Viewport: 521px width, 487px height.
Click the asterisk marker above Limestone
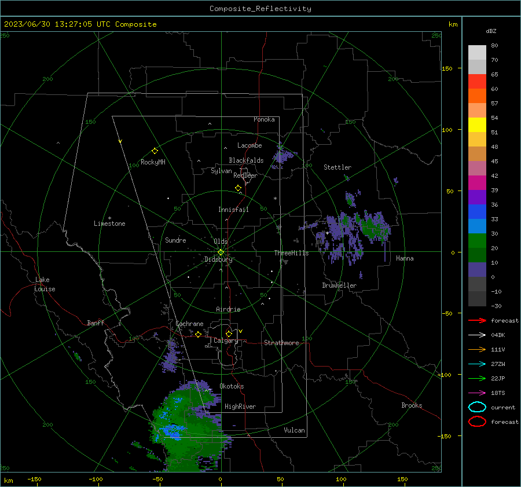pos(109,218)
